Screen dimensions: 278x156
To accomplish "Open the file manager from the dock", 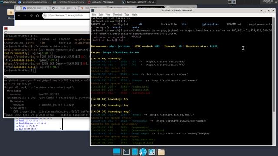I will (135, 152).
